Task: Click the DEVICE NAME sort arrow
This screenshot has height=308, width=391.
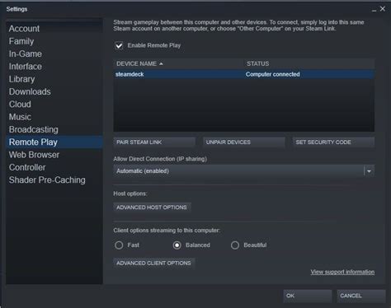Action: [161, 64]
